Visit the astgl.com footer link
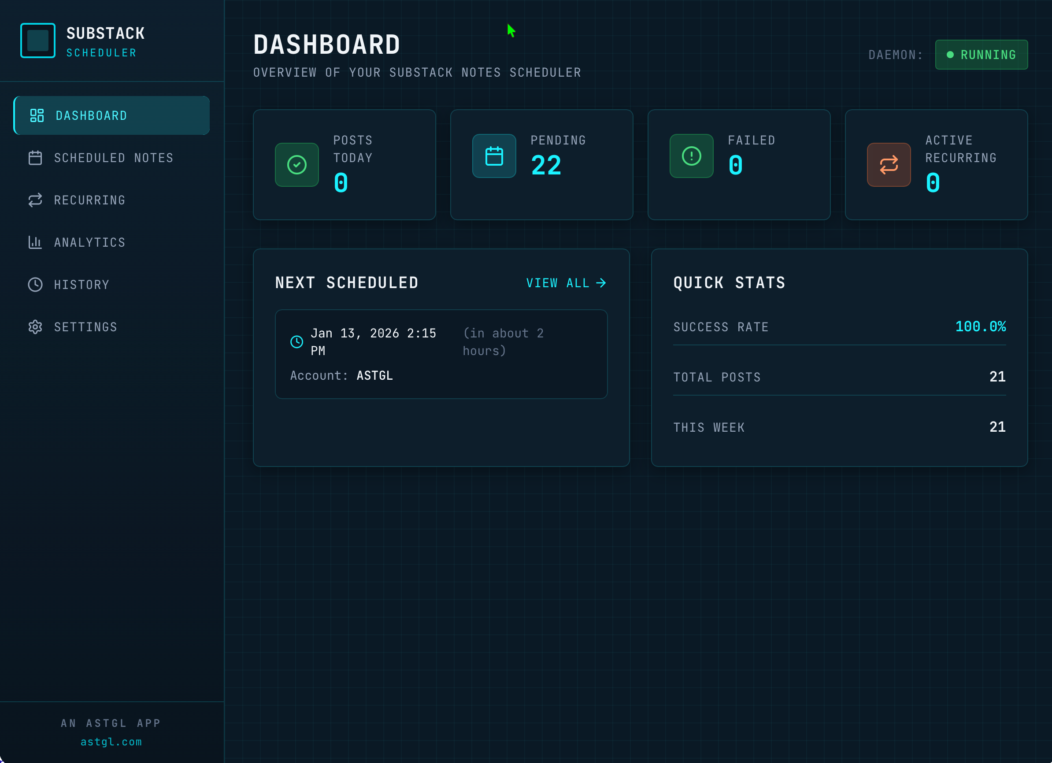 click(111, 742)
